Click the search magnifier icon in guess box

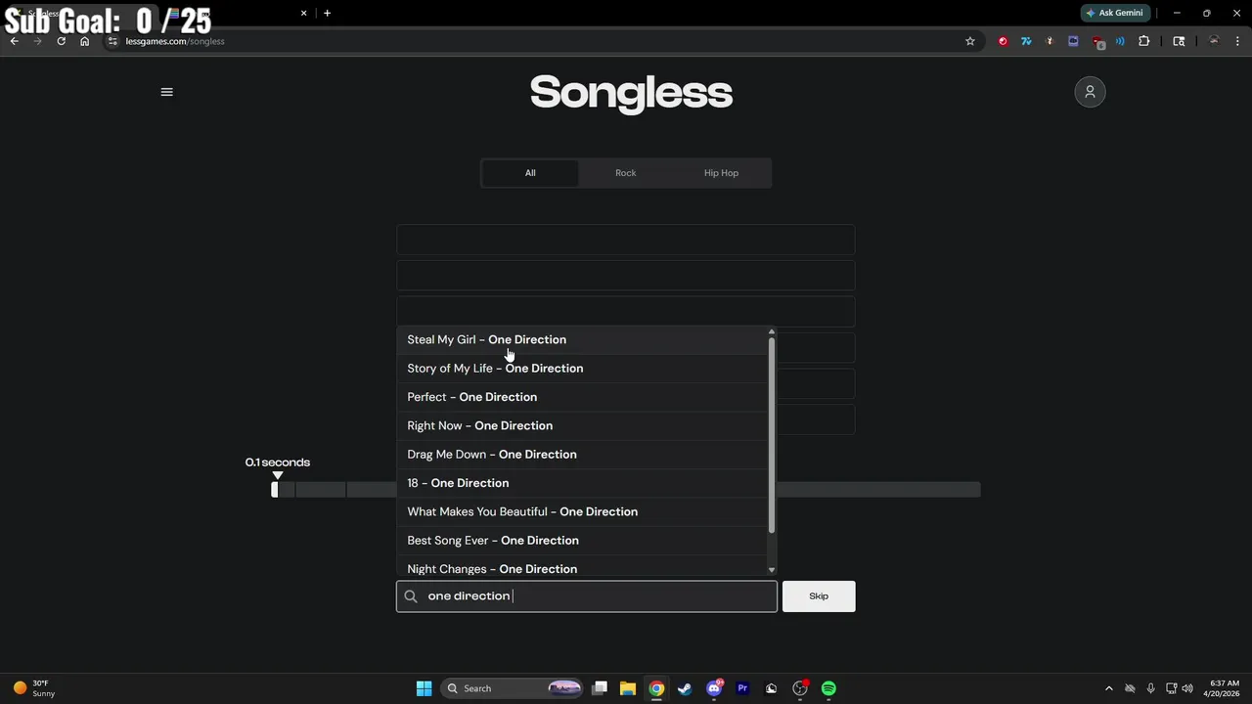coord(411,596)
